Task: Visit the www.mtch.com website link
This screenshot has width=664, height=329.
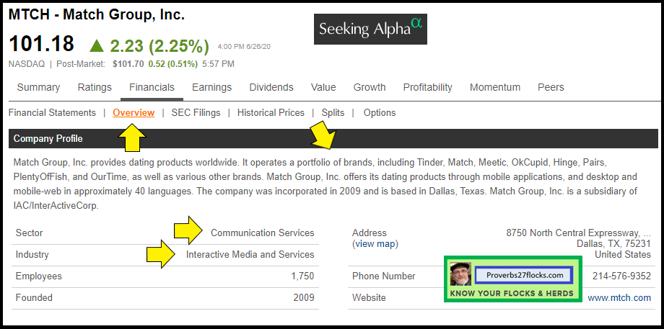Action: (619, 297)
